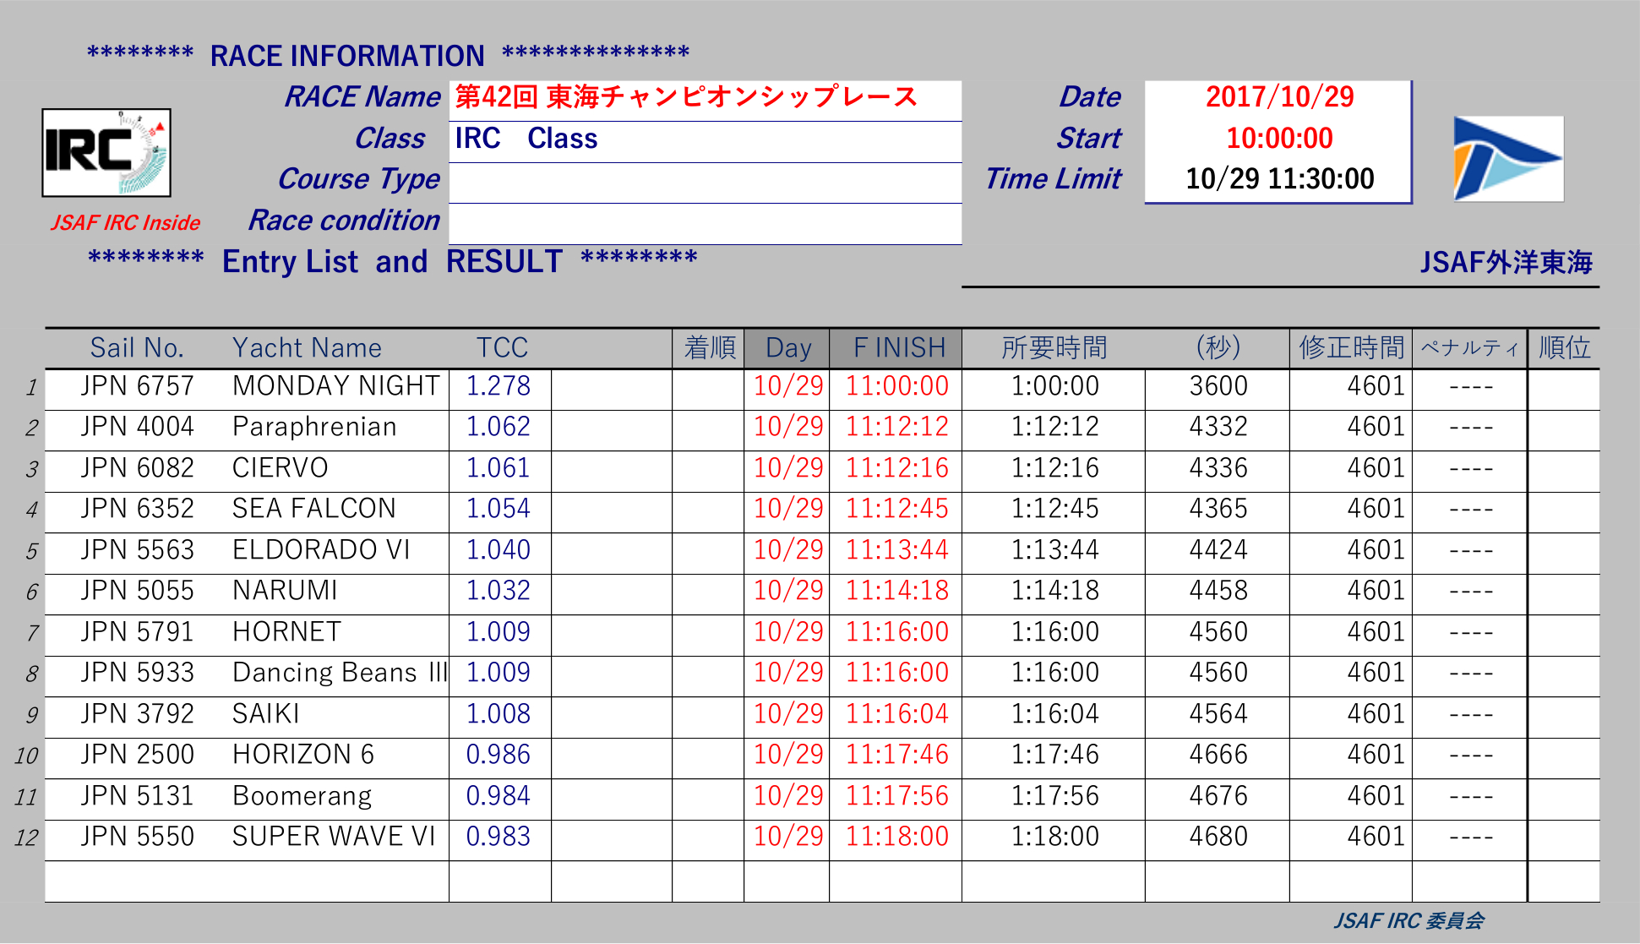Select the RACE Name field
Viewport: 1640px width, 944px height.
[x=705, y=101]
